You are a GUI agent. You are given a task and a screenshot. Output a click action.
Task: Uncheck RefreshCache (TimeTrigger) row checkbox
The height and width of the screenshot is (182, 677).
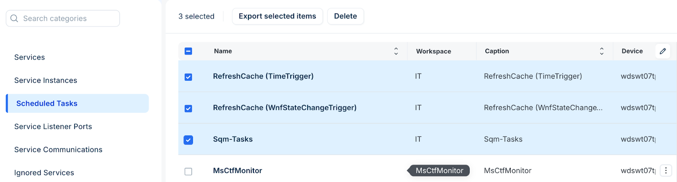click(x=188, y=77)
